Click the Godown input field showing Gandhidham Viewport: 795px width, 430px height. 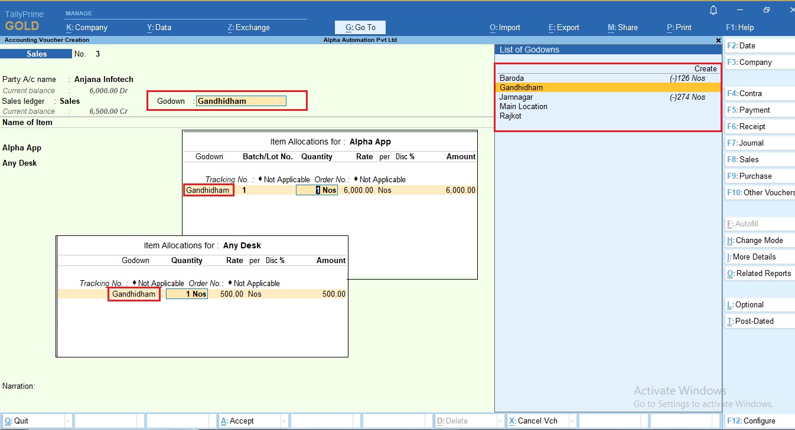point(241,101)
